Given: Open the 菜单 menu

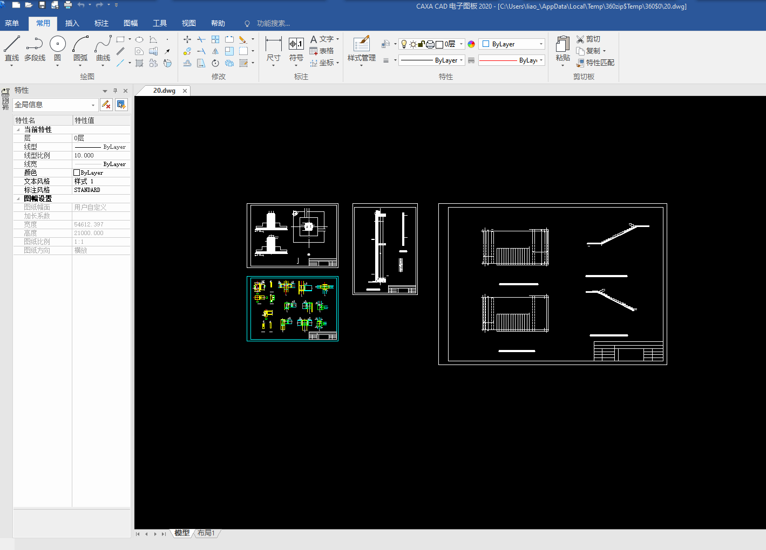Looking at the screenshot, I should [12, 23].
